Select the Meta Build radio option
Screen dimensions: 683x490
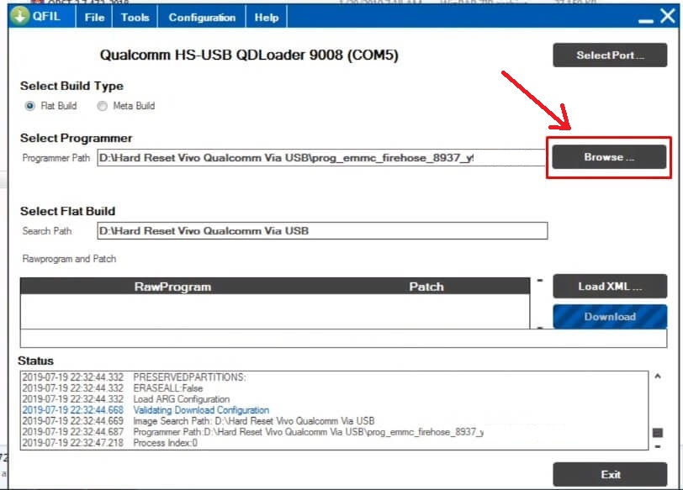click(x=102, y=106)
